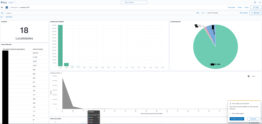262x124 pixels.
Task: Click the 845 record count cell
Action: click(x=34, y=78)
